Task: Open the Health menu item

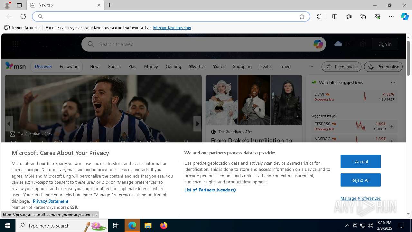Action: pos(266,66)
